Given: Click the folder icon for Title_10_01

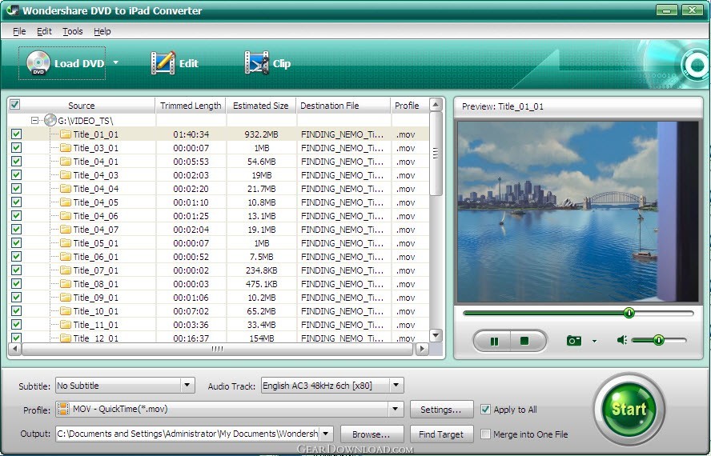Looking at the screenshot, I should (66, 311).
